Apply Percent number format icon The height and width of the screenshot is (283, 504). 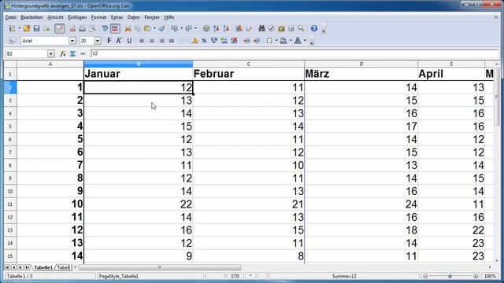pos(204,41)
